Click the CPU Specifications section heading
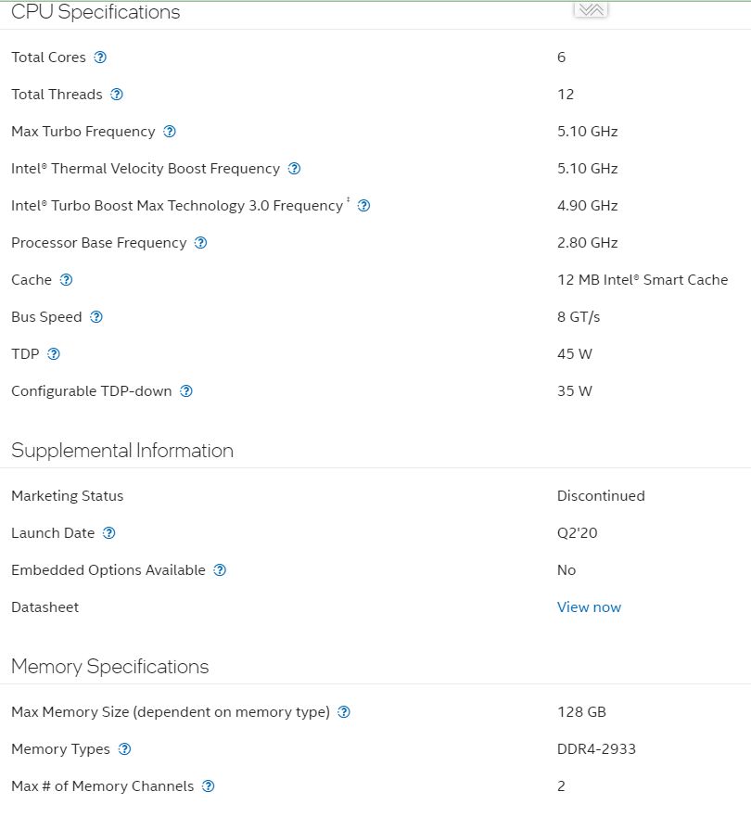This screenshot has height=817, width=751. tap(95, 12)
